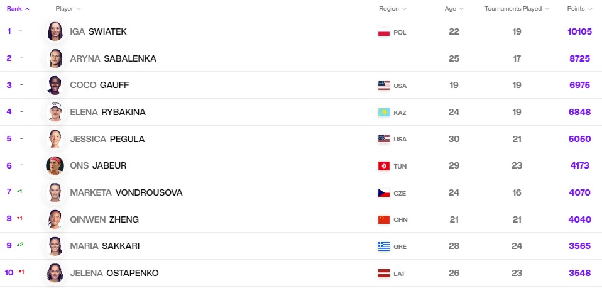This screenshot has width=602, height=288.
Task: Click the Greece flag icon
Action: [383, 246]
